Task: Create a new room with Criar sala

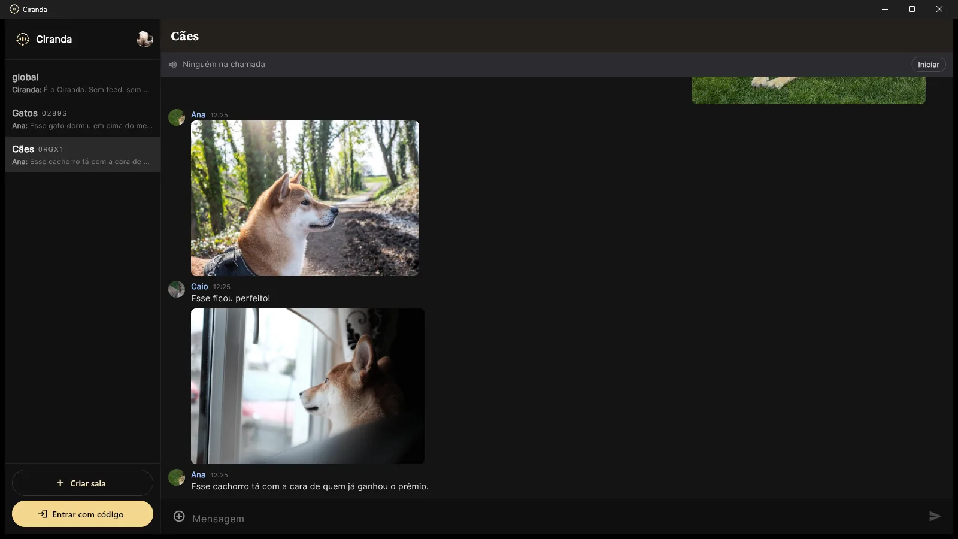Action: tap(83, 483)
